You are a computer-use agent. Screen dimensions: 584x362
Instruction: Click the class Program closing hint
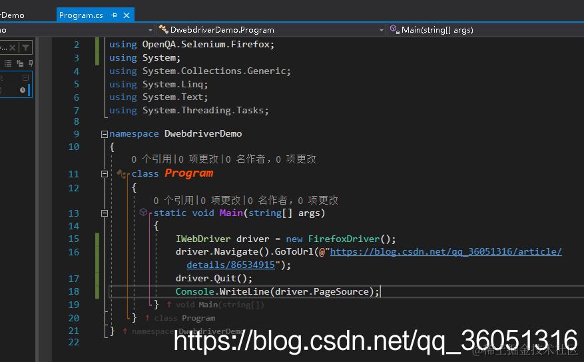click(184, 318)
